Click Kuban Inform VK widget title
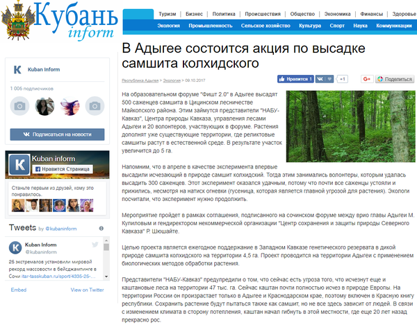The width and height of the screenshot is (417, 325). (x=44, y=69)
